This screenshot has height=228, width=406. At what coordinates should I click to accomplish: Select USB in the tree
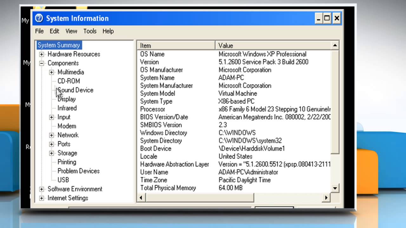click(63, 180)
